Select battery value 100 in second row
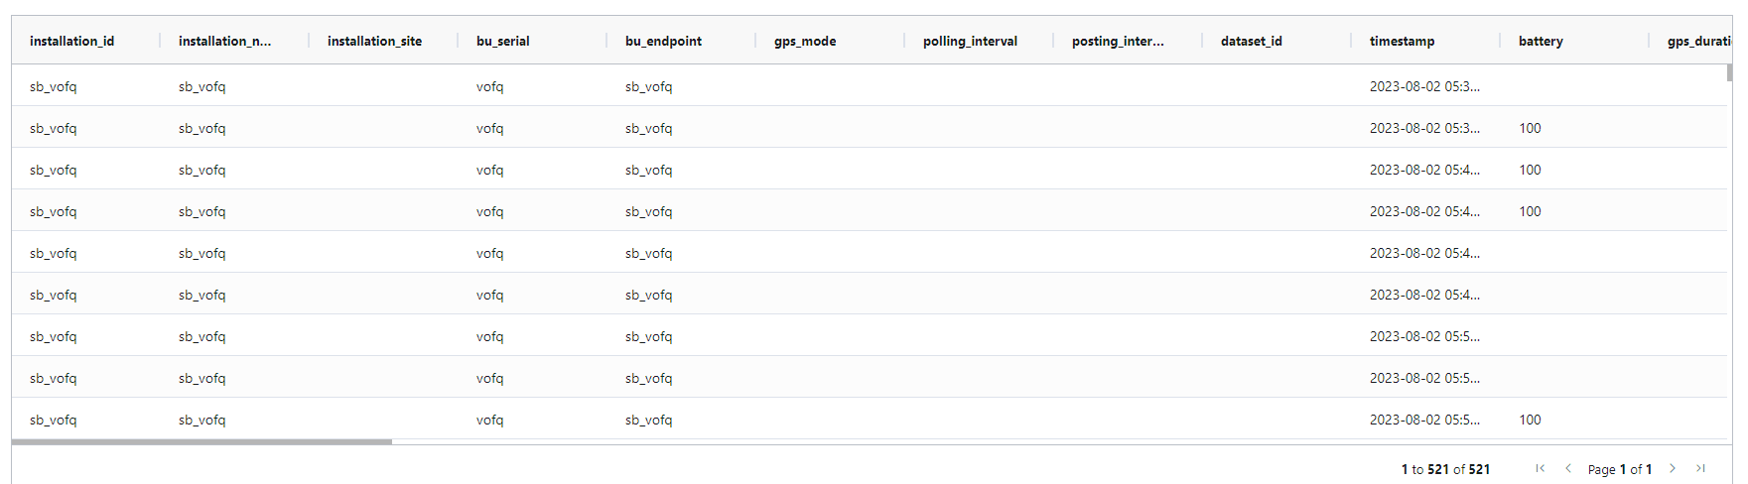This screenshot has width=1748, height=484. tap(1530, 128)
